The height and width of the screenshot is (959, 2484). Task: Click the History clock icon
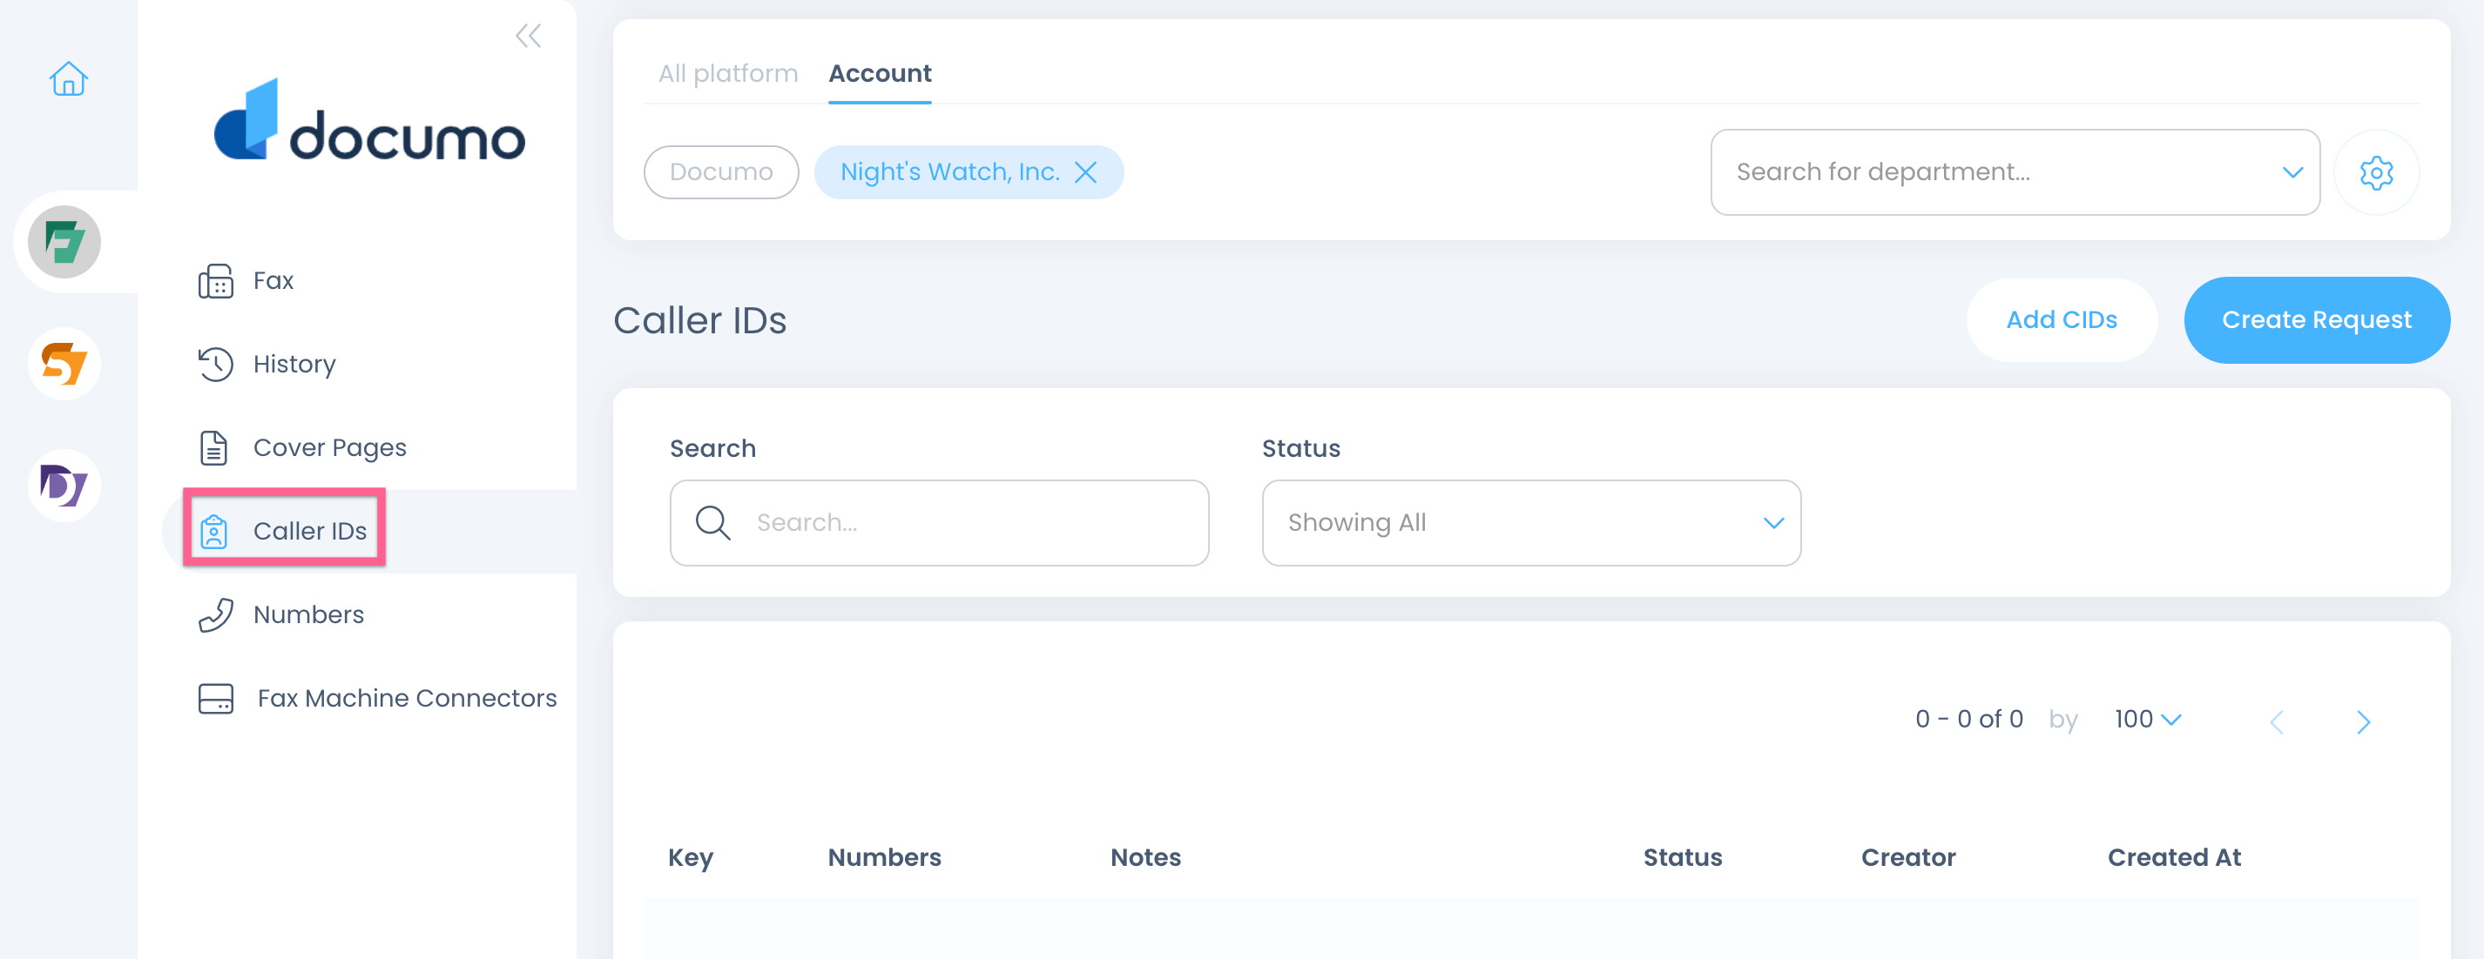pos(215,365)
